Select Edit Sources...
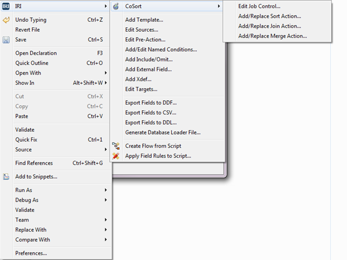The width and height of the screenshot is (347, 260). coord(168,30)
